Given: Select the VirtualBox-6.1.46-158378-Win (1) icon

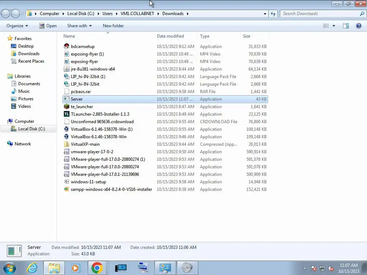Looking at the screenshot, I should (x=66, y=129).
